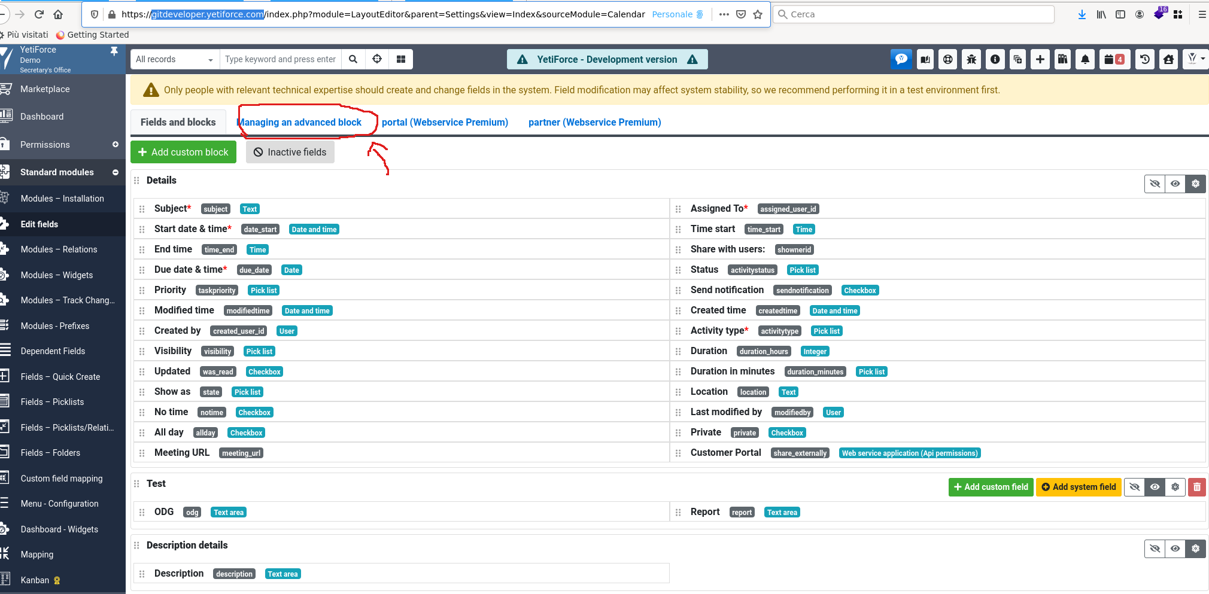Open the chat messages icon
This screenshot has width=1209, height=594.
coord(901,59)
